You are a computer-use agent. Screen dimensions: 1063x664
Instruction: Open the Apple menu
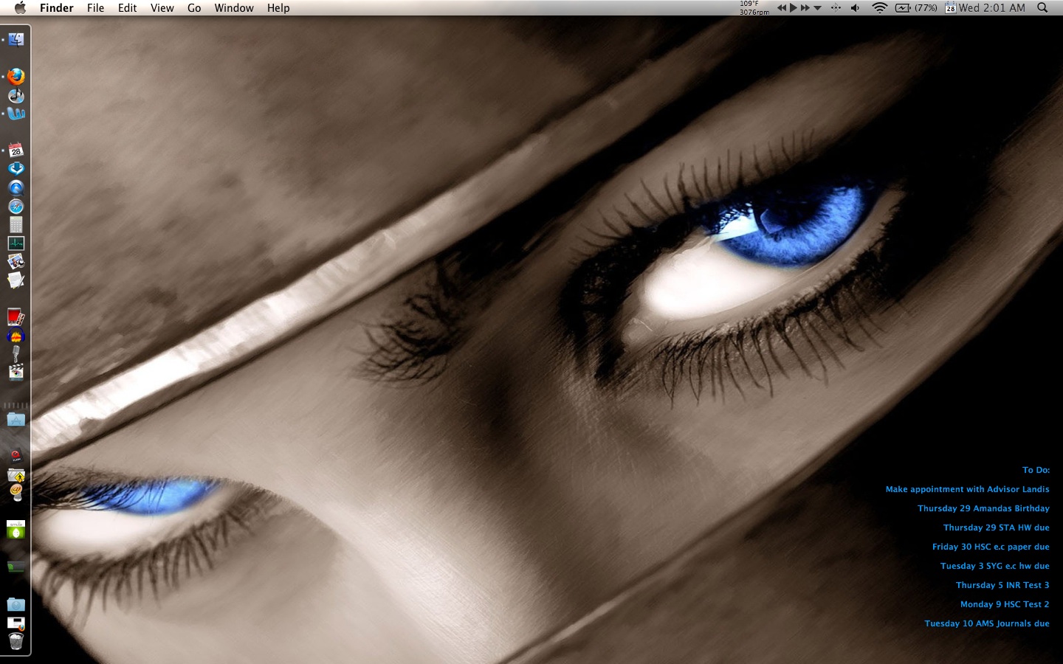pyautogui.click(x=20, y=7)
